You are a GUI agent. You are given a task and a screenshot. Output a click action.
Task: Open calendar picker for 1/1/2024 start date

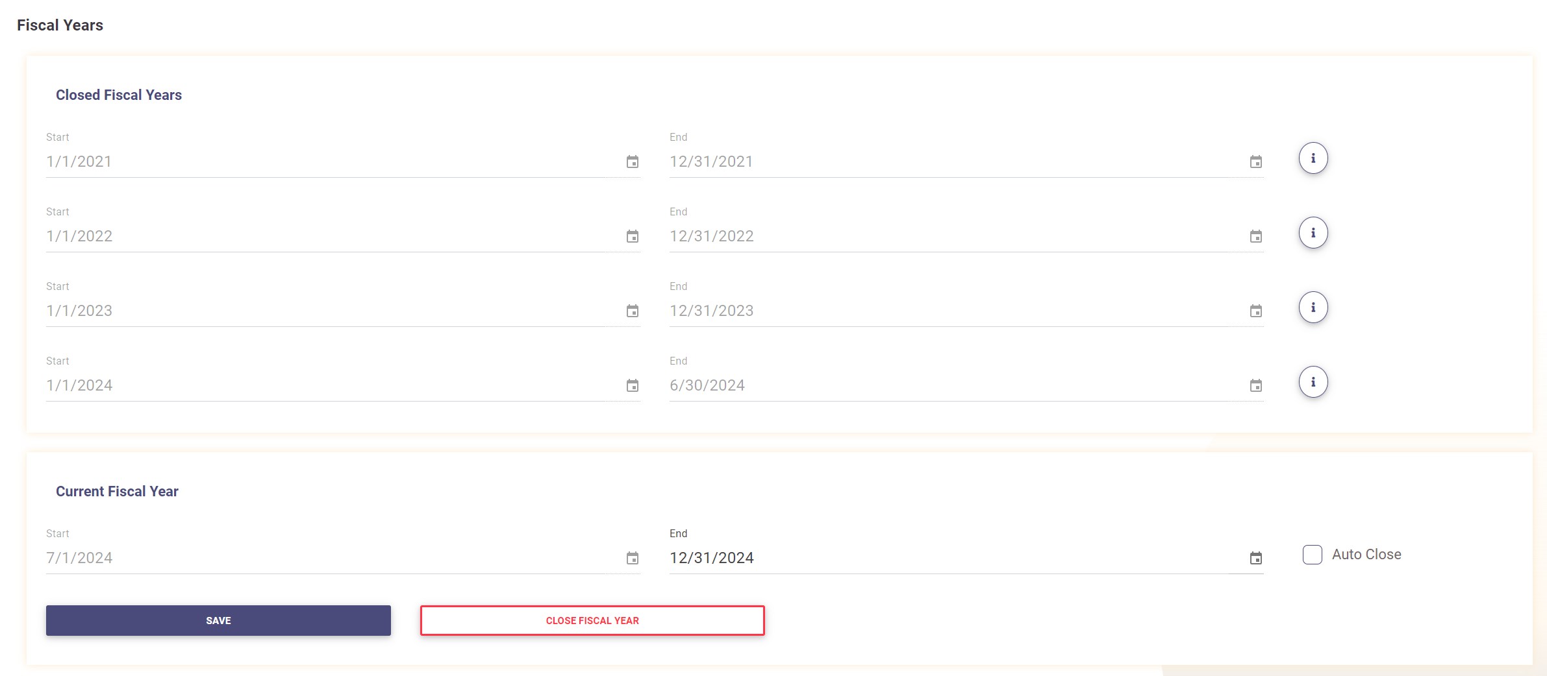(632, 385)
